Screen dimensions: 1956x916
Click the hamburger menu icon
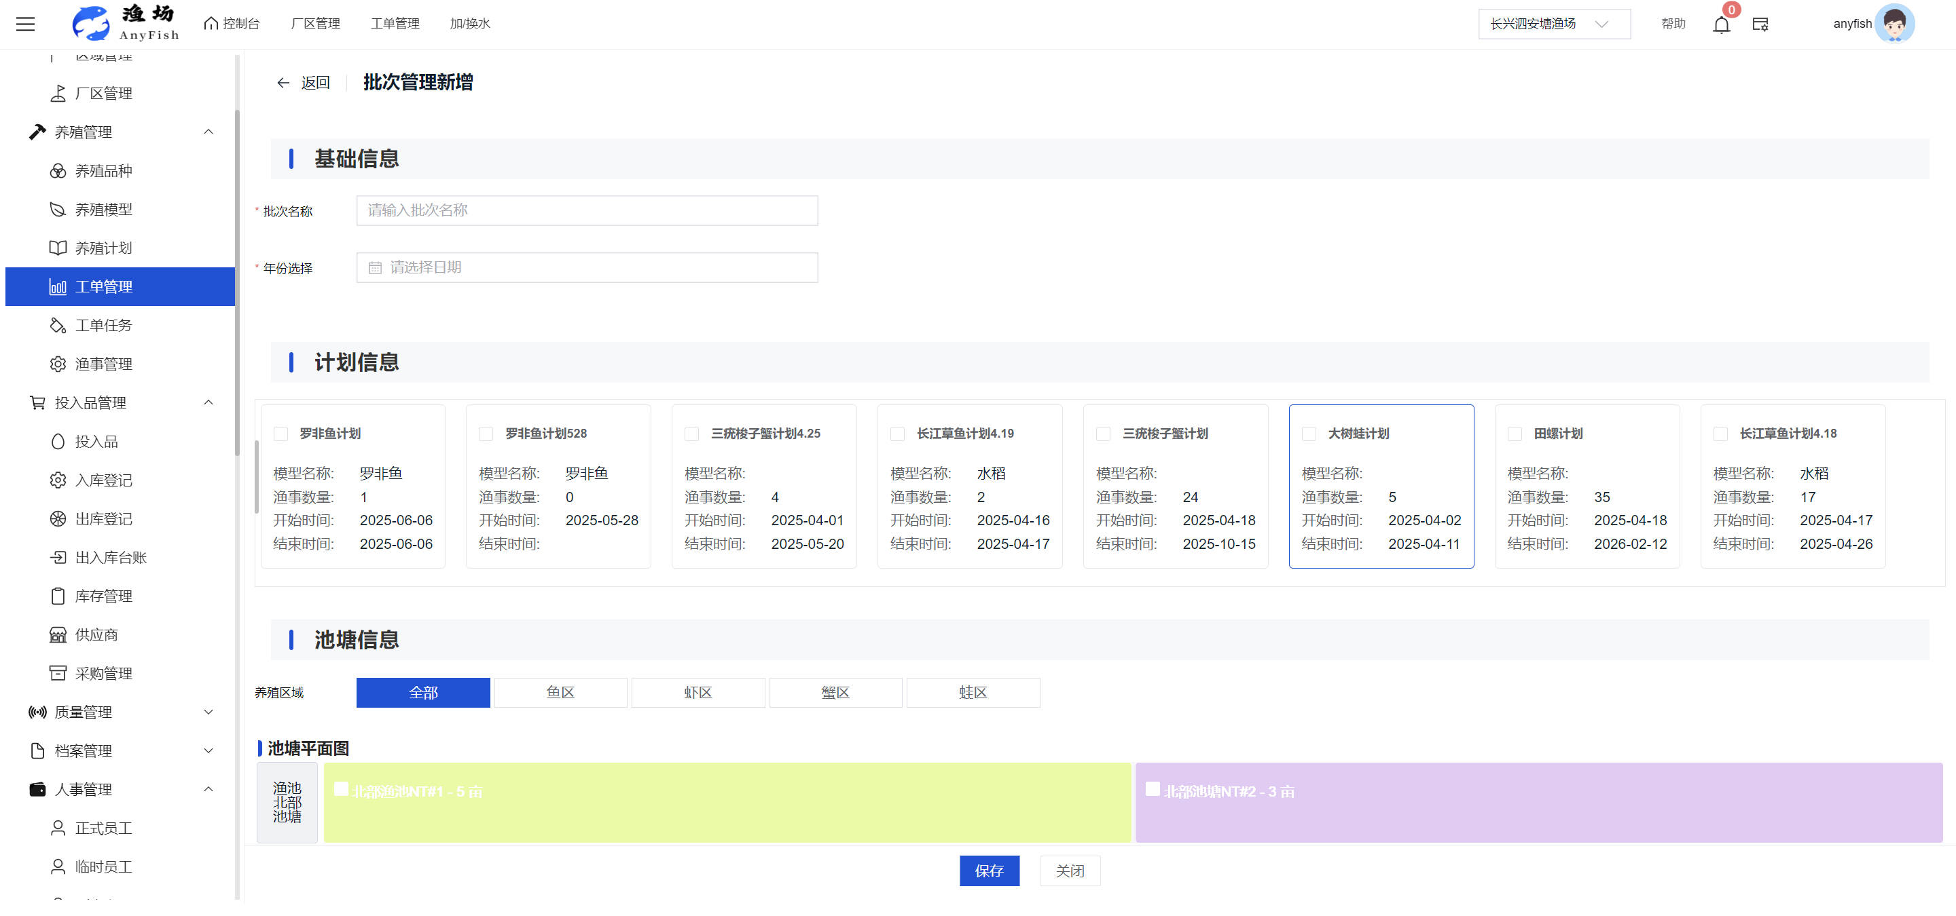(x=25, y=24)
